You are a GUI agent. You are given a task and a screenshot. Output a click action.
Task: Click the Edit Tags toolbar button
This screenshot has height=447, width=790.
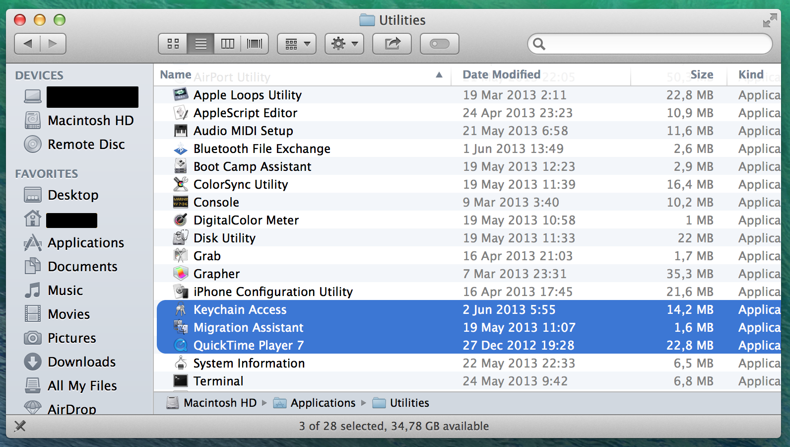(440, 44)
